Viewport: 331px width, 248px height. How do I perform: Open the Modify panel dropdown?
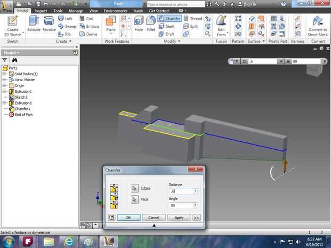point(172,41)
